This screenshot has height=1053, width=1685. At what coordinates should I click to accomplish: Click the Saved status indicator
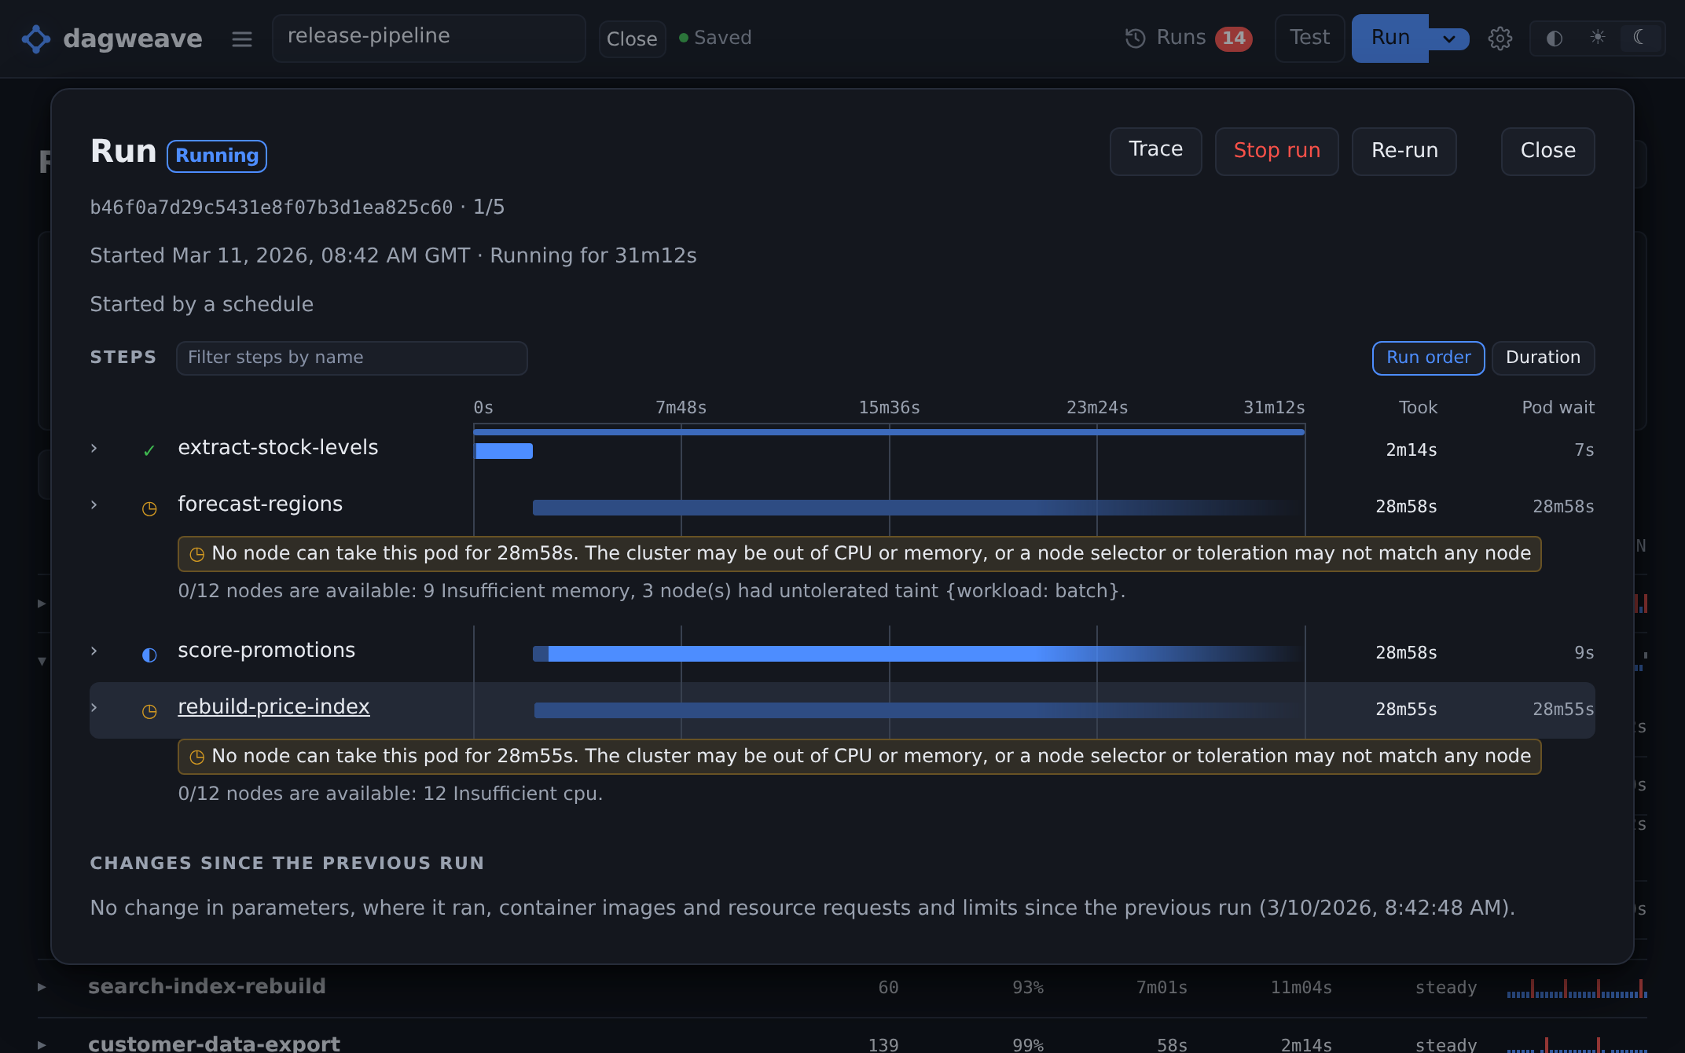tap(715, 38)
